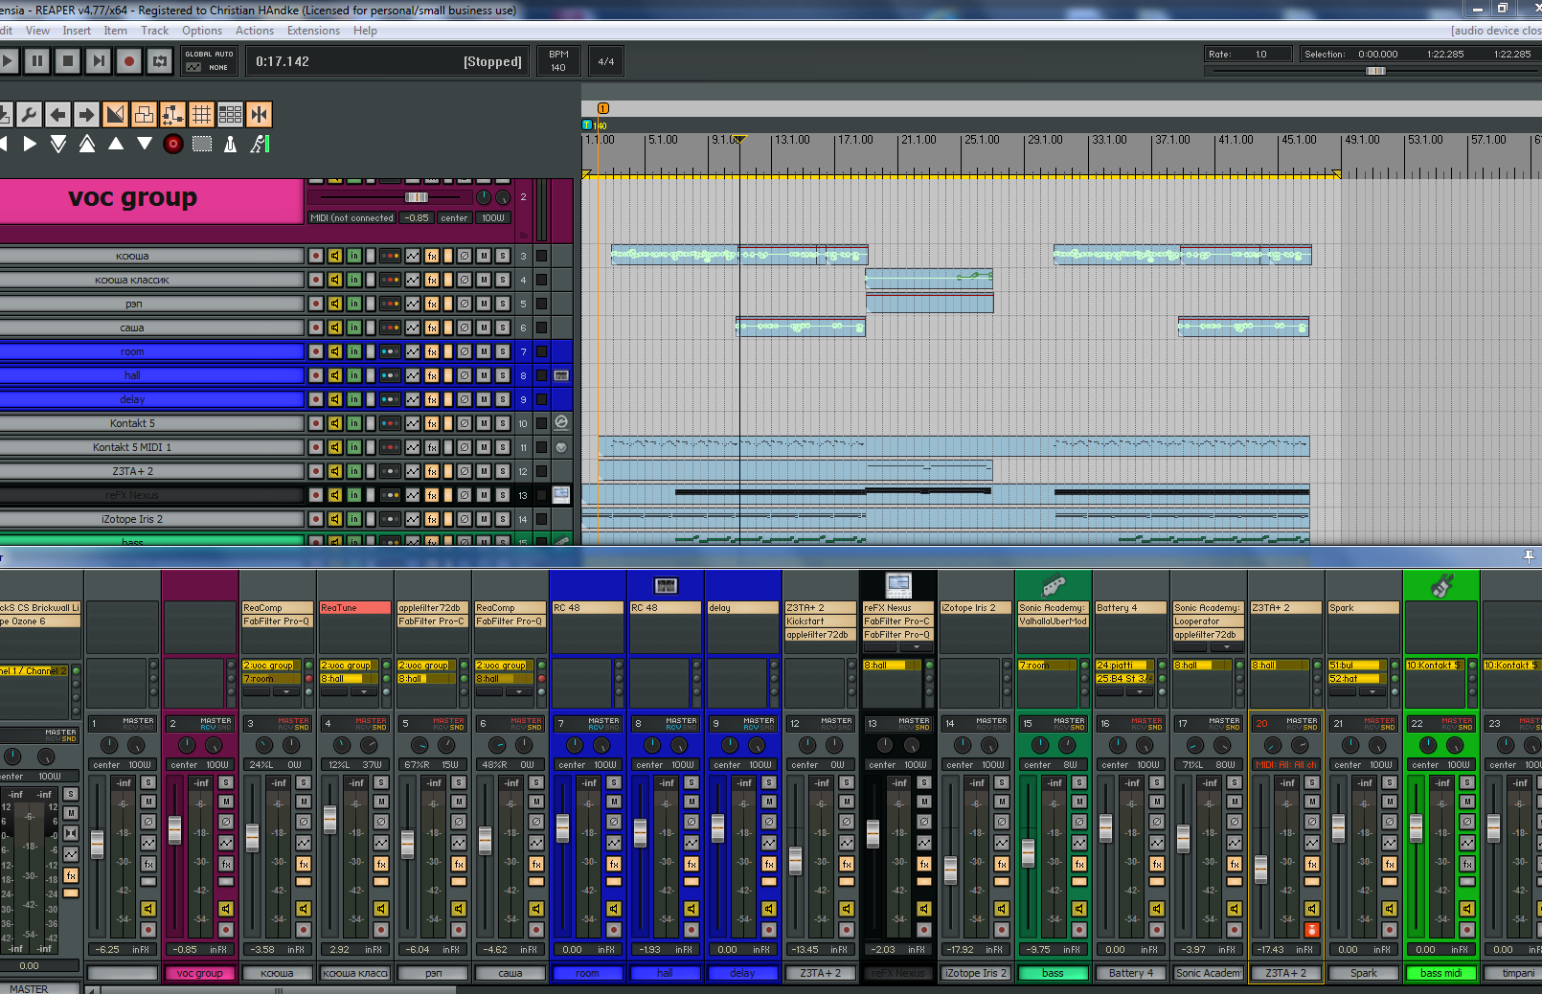The image size is (1542, 994).
Task: Click the dashed selection rectangle icon
Action: tap(202, 144)
